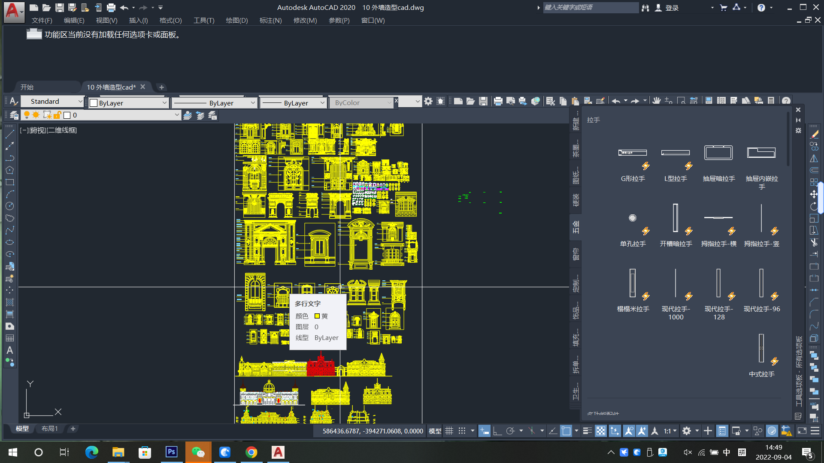
Task: Click the Plot print icon in toolbar
Action: tap(498, 101)
